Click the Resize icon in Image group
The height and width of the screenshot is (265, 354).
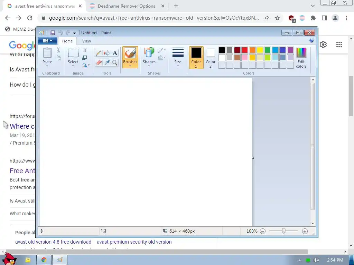(84, 58)
